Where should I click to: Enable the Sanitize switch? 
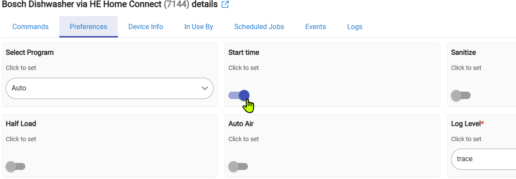point(461,95)
